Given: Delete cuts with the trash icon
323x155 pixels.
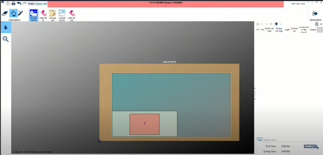Looking at the screenshot, I should click(317, 24).
